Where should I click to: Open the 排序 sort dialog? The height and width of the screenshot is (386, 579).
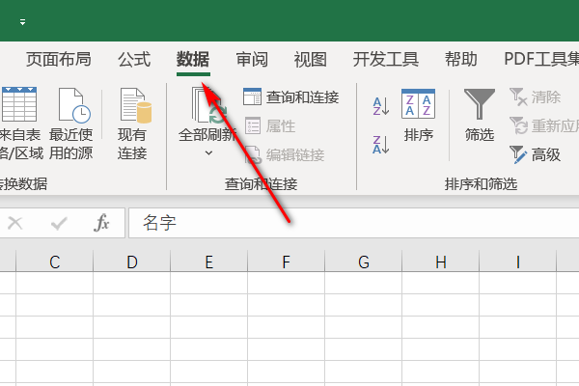(x=419, y=115)
